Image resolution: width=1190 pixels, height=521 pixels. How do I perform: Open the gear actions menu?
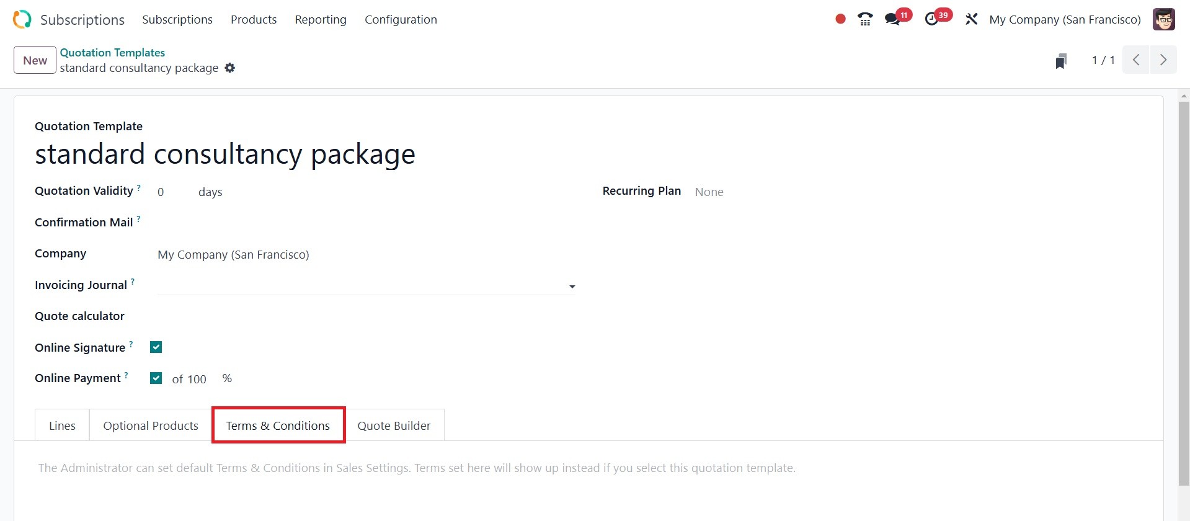click(x=230, y=68)
